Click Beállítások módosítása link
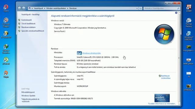Viewport: 195px width, 109px height. click(x=165, y=77)
